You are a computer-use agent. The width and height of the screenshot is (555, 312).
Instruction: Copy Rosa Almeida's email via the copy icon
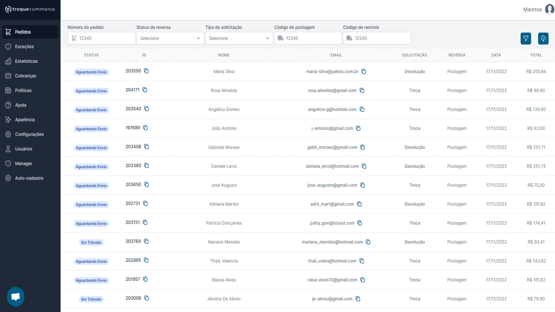point(362,90)
